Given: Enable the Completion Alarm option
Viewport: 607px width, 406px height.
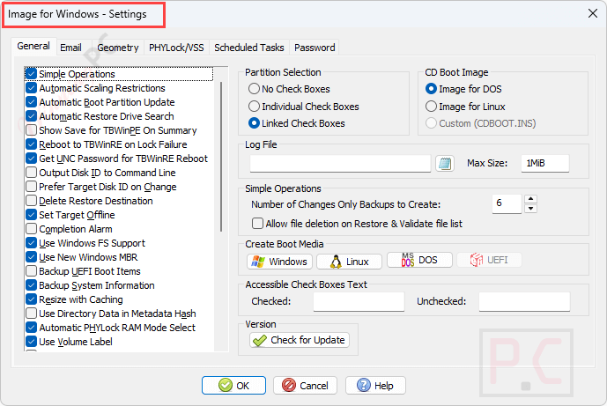Looking at the screenshot, I should [32, 229].
